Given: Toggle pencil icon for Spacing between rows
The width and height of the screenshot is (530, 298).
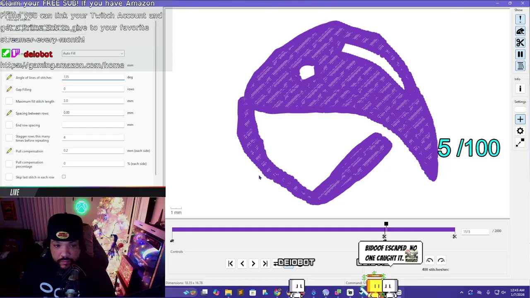Looking at the screenshot, I should [9, 113].
